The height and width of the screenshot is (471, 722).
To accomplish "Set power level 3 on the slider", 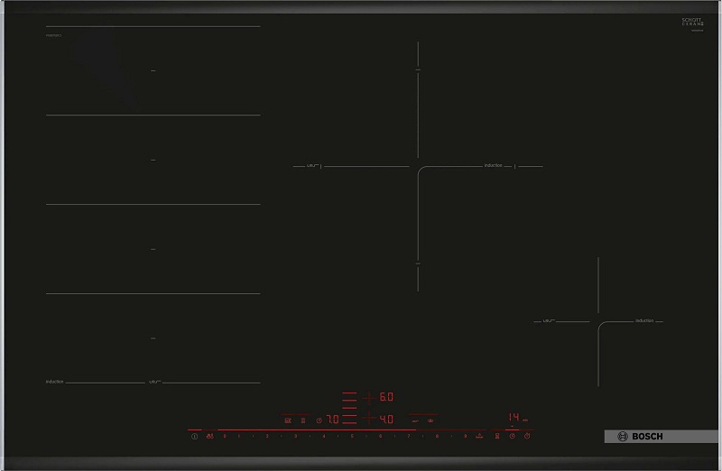I will pos(296,436).
